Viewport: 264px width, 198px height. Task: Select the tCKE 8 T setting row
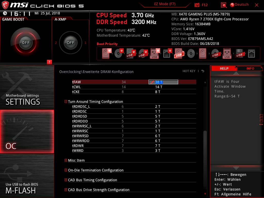coord(134,92)
